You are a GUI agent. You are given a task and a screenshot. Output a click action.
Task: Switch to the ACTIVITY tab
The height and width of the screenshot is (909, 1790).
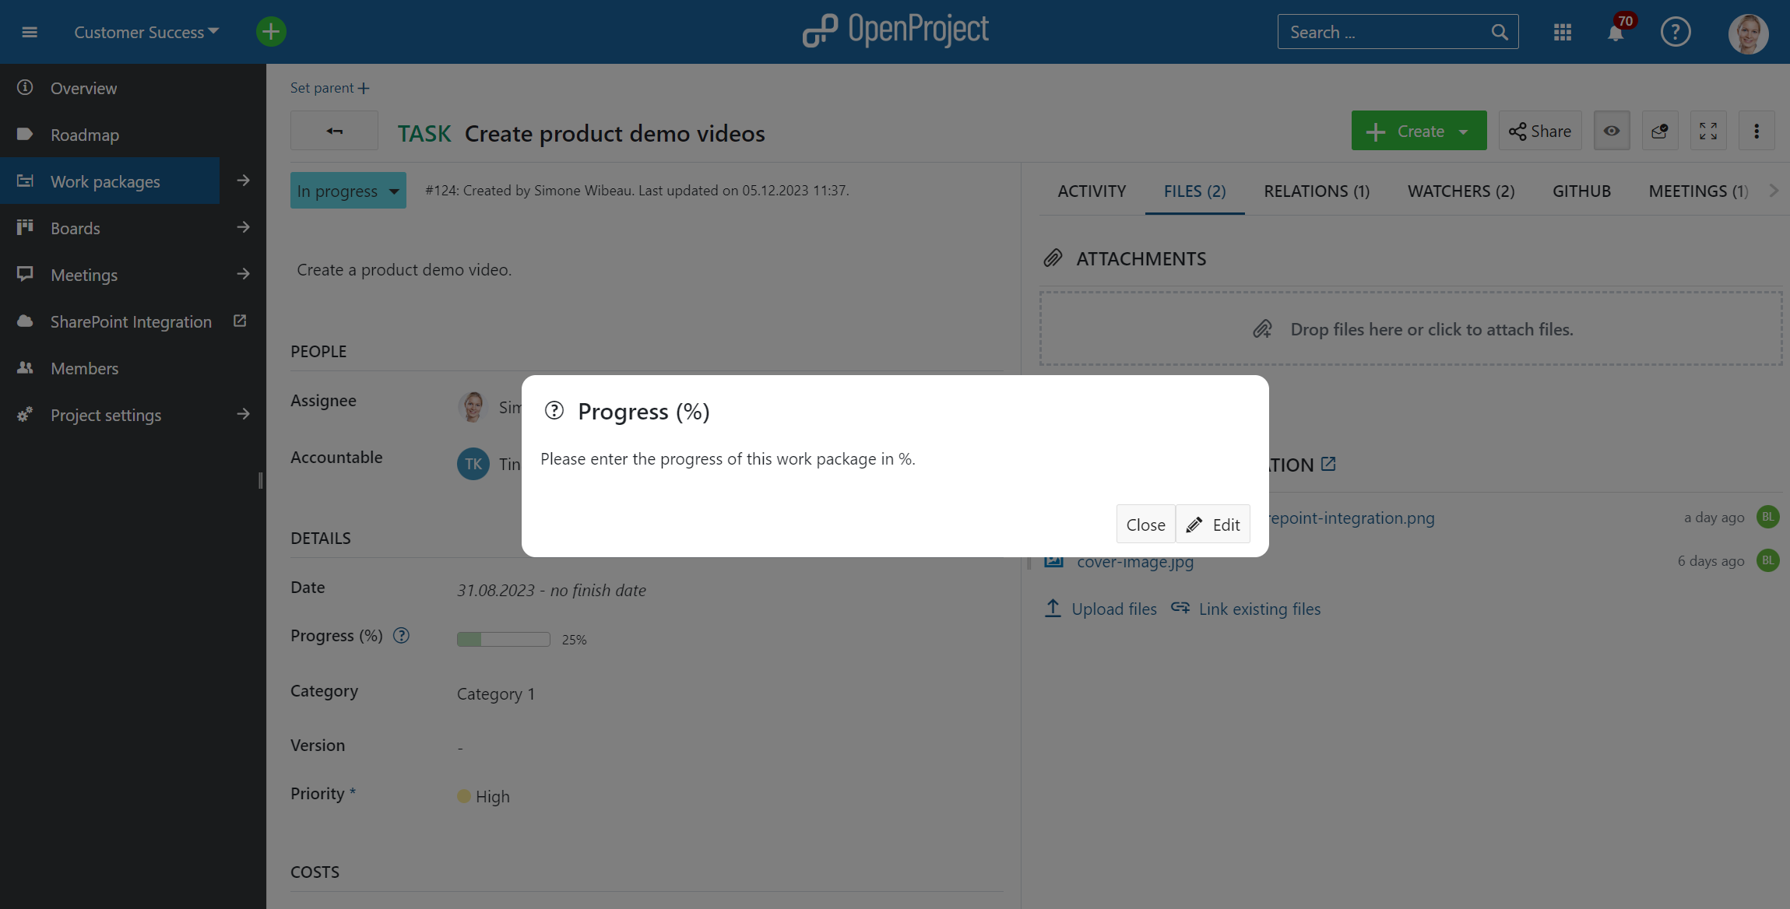1092,189
